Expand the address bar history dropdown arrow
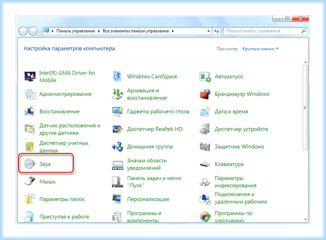 point(208,31)
